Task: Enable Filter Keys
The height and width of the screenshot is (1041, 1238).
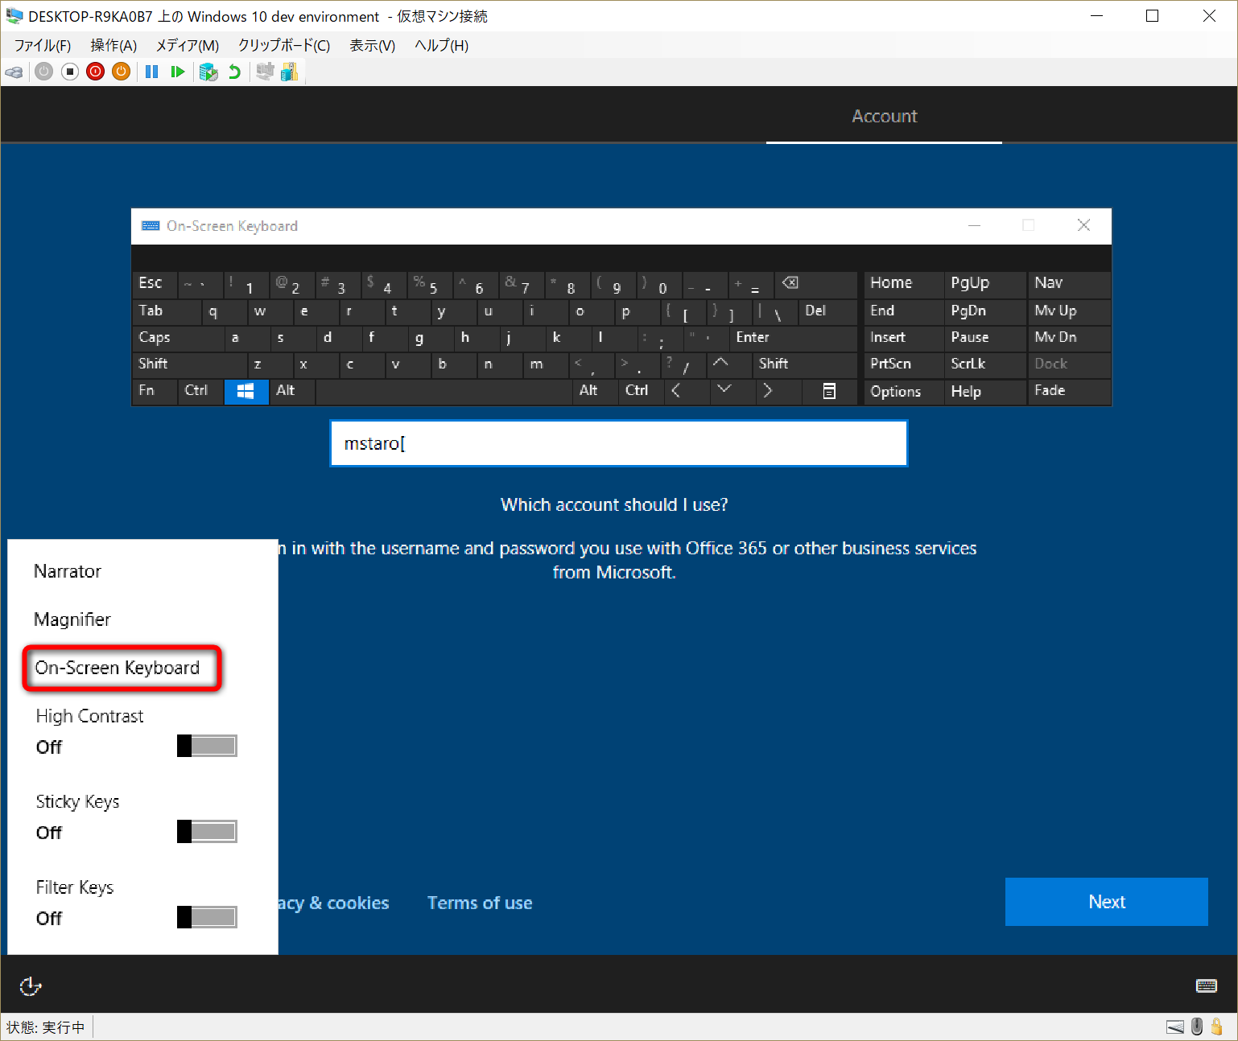Action: (207, 916)
